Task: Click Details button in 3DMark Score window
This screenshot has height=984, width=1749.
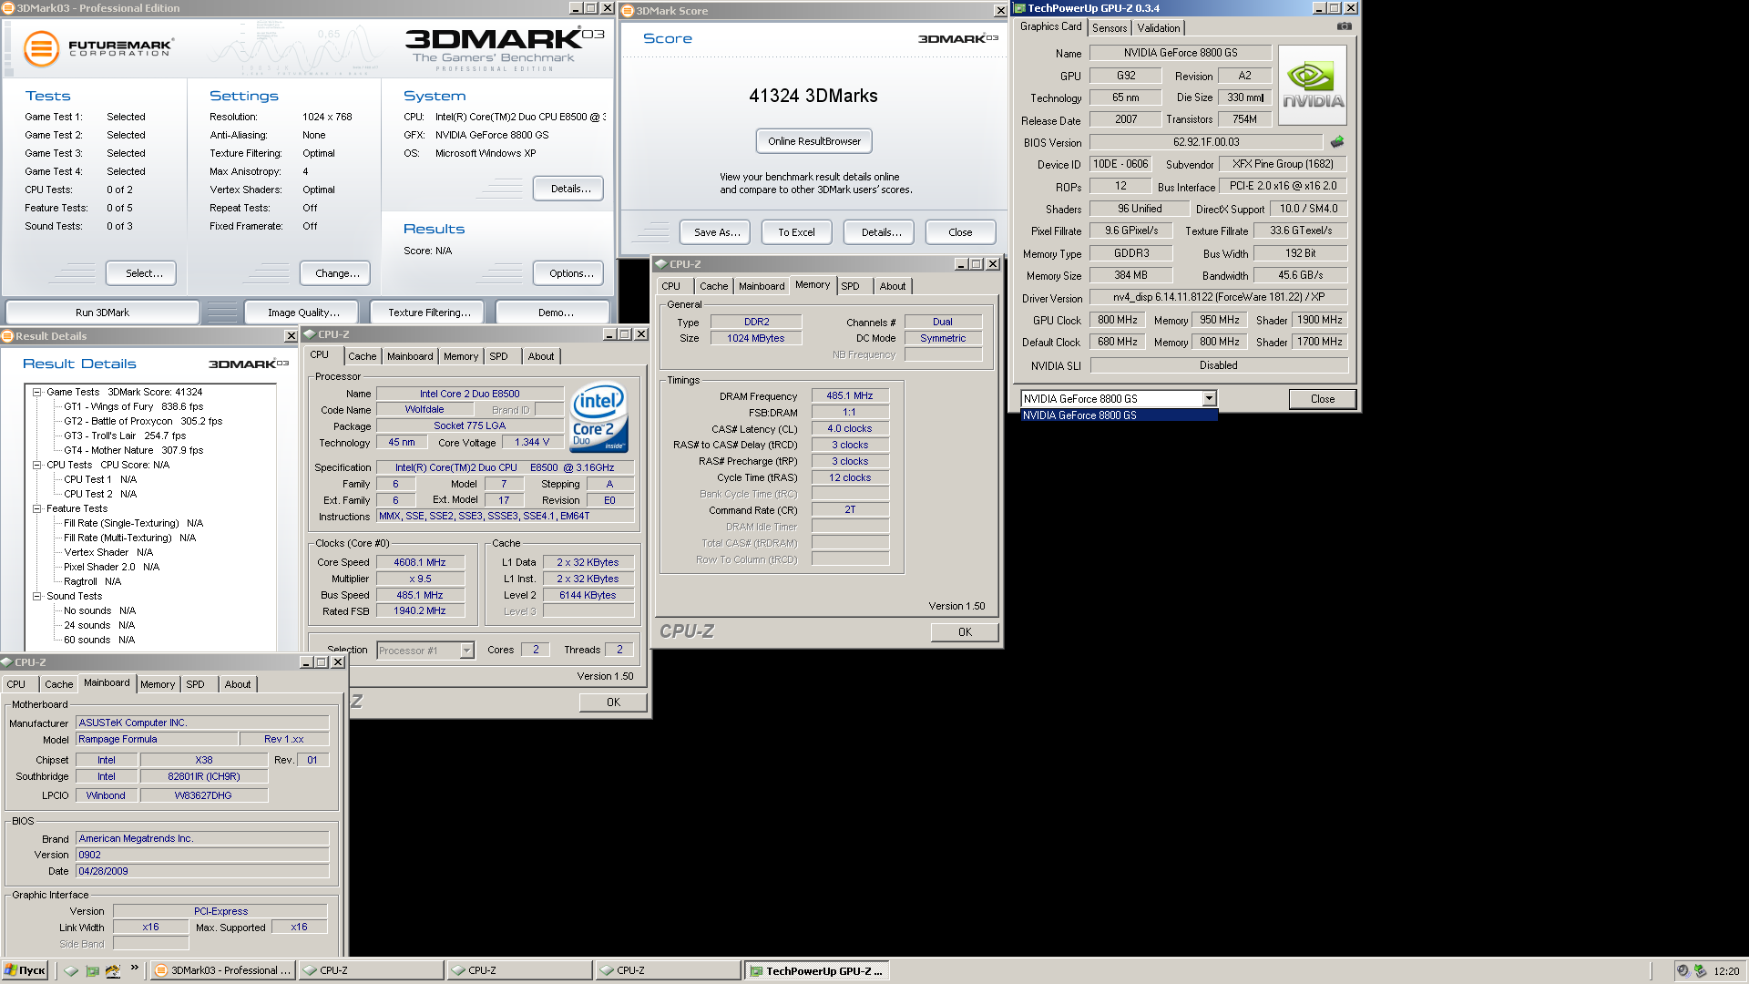Action: (x=881, y=232)
